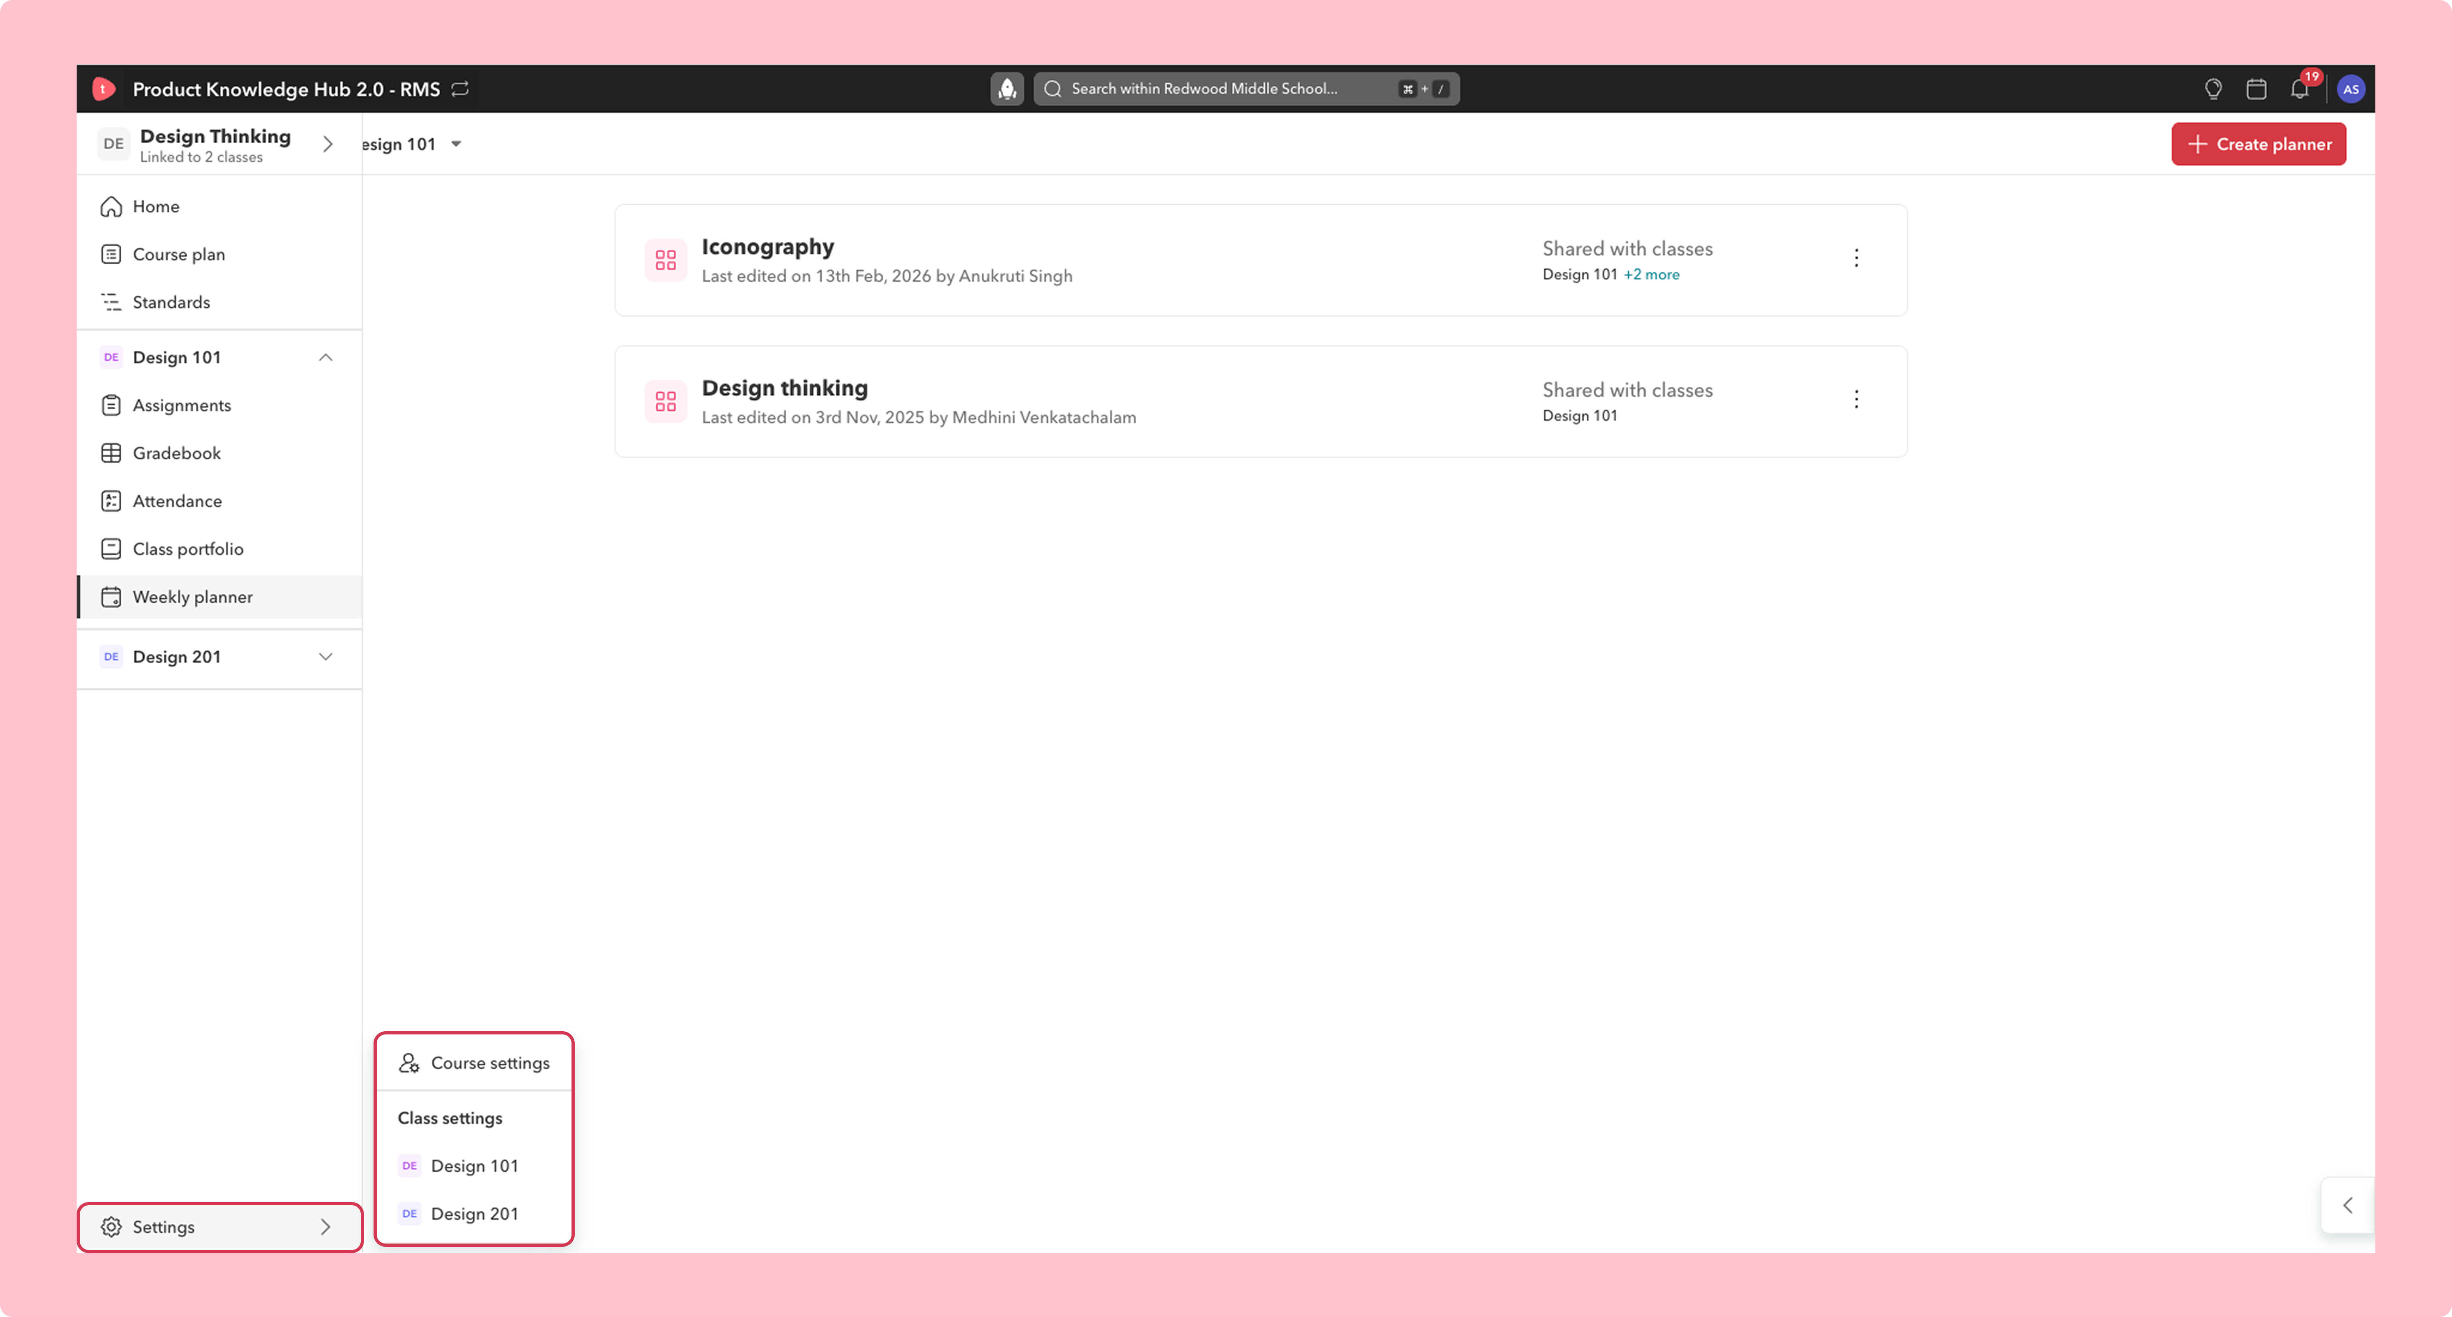The height and width of the screenshot is (1317, 2452).
Task: Open the calendar icon in top bar
Action: click(2256, 89)
